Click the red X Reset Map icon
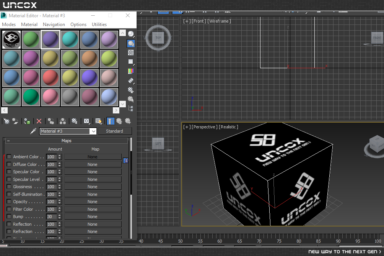 39,121
